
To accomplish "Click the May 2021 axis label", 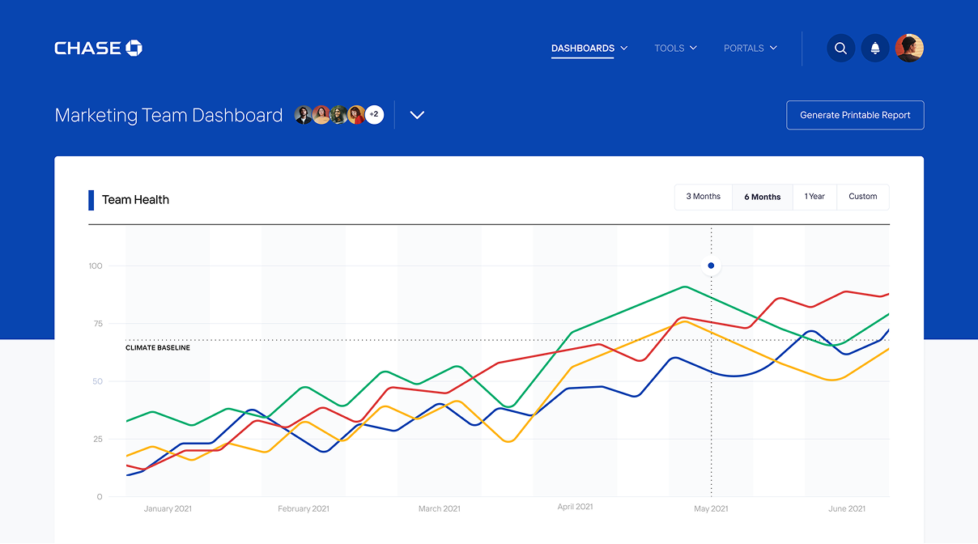I will coord(711,508).
